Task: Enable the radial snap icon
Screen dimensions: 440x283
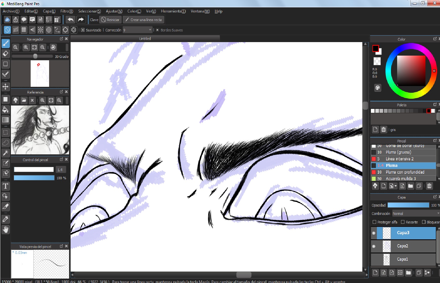Action: click(x=41, y=30)
